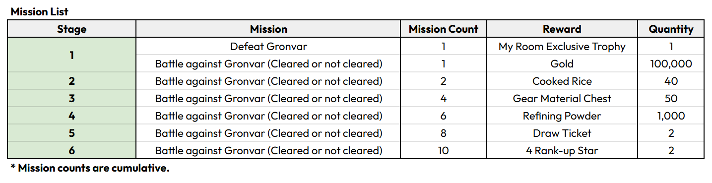Click the Stage 1 green cell
Screen dimensions: 712x183
pos(71,55)
